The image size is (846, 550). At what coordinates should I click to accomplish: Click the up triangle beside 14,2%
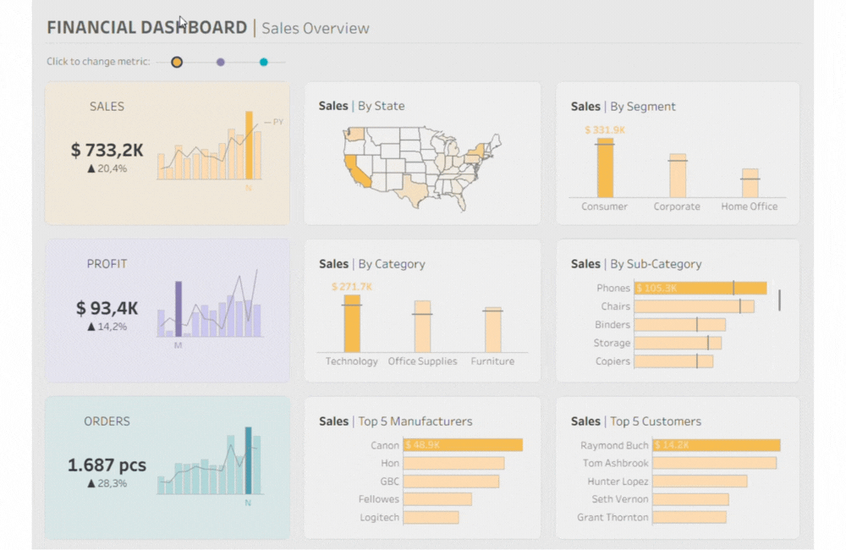click(91, 326)
